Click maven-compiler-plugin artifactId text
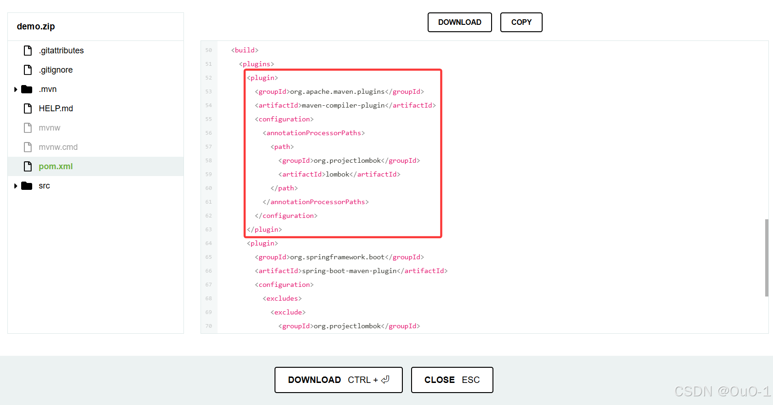Screen dimensions: 773x405 (343, 105)
